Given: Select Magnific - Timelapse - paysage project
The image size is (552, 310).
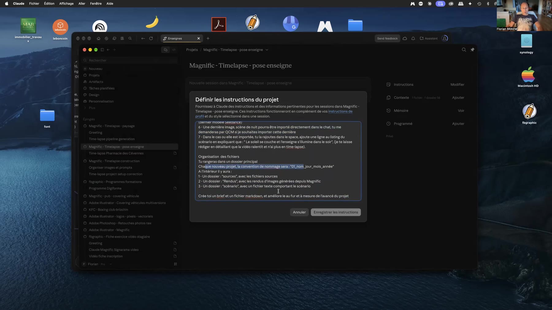Looking at the screenshot, I should [x=112, y=126].
